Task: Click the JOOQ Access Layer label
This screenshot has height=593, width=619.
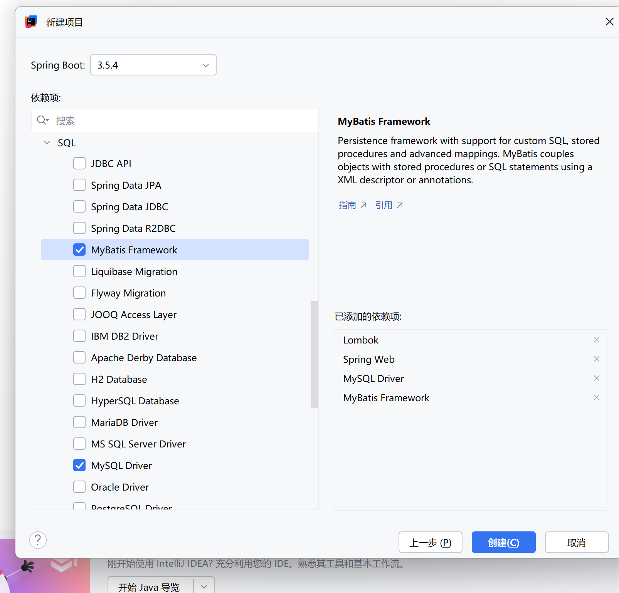Action: point(134,315)
